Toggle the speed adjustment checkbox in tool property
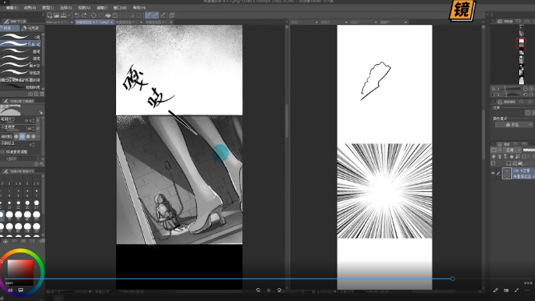The width and height of the screenshot is (535, 301). (x=2, y=151)
